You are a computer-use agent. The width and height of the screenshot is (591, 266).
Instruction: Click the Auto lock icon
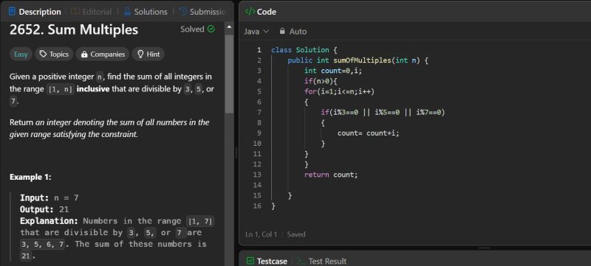click(x=282, y=31)
